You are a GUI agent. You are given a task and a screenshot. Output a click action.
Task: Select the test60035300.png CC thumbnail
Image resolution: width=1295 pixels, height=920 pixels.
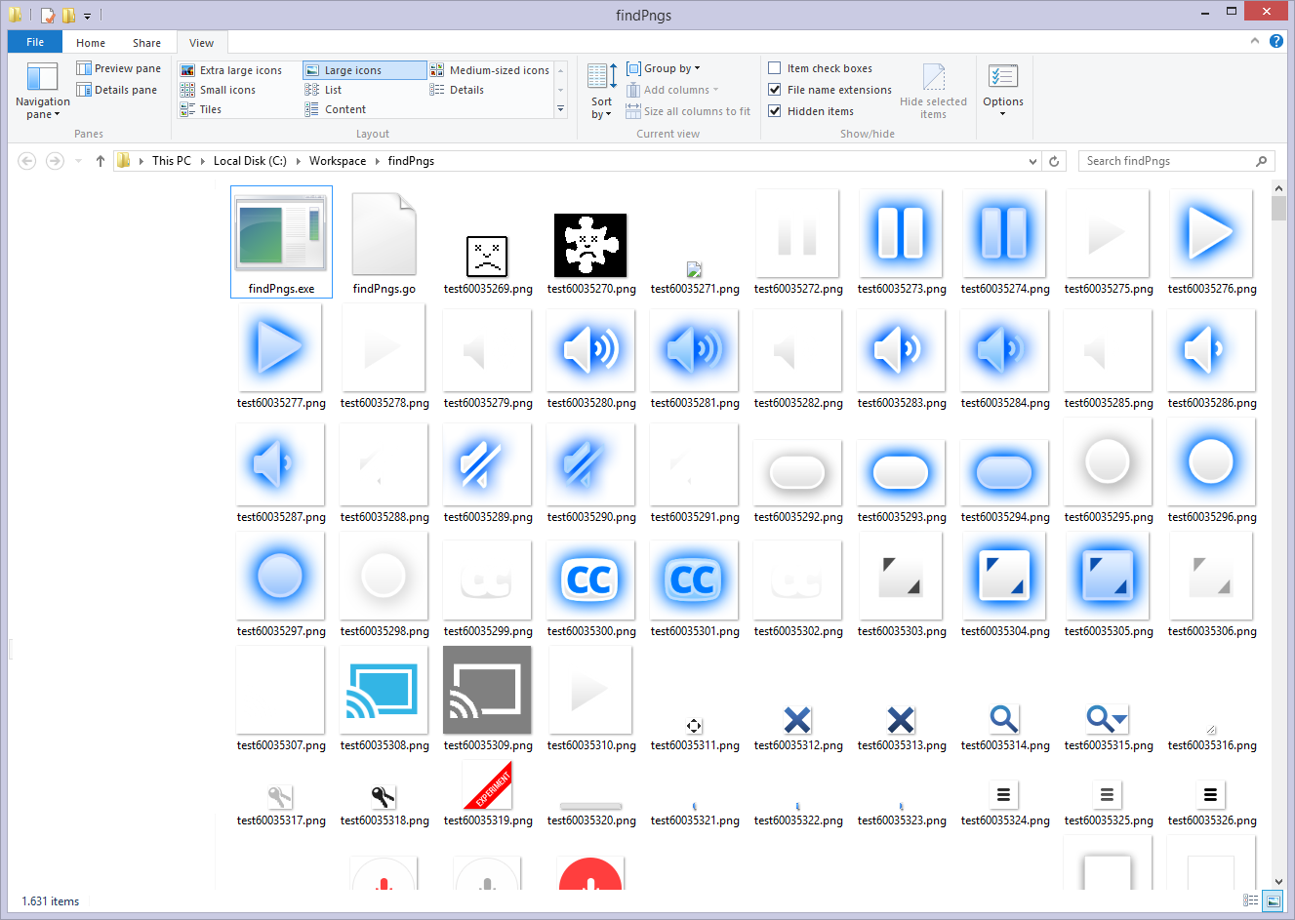pyautogui.click(x=590, y=580)
